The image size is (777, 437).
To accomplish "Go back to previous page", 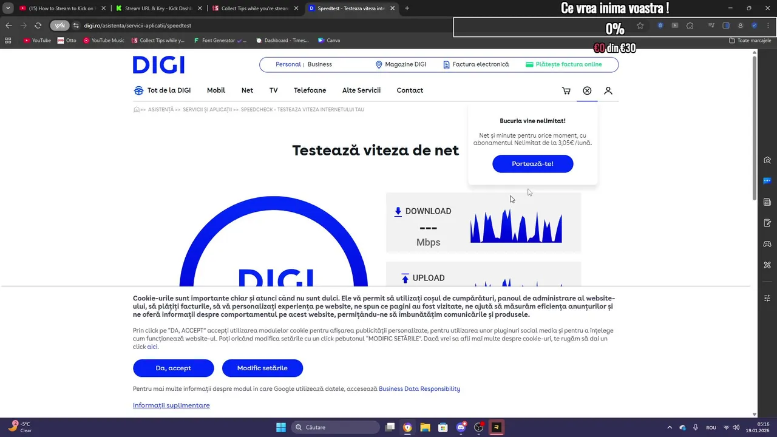I will [x=8, y=25].
